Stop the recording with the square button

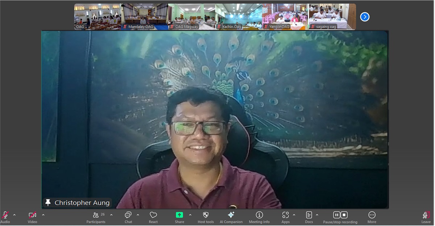(344, 215)
